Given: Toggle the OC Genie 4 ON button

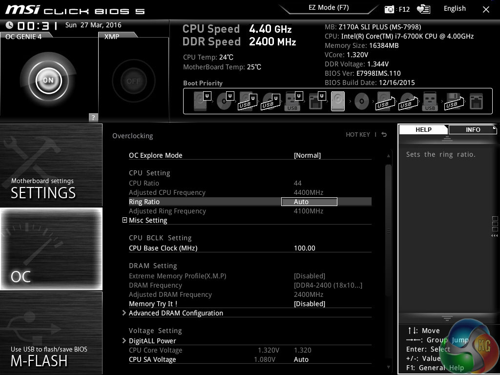Looking at the screenshot, I should tap(48, 80).
